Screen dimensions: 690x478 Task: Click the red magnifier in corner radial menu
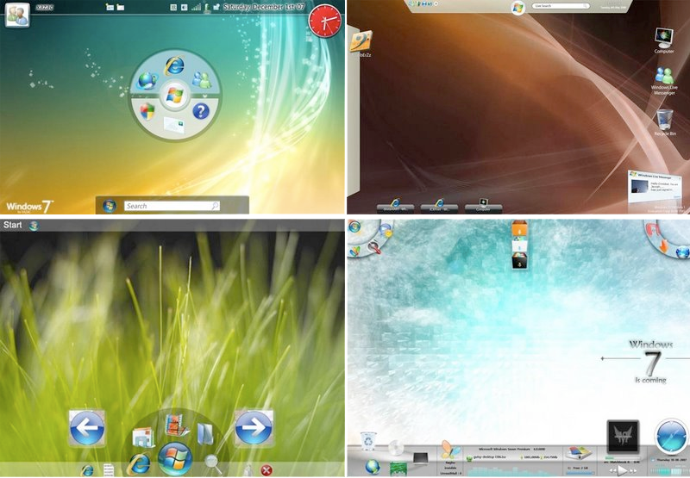click(x=375, y=248)
